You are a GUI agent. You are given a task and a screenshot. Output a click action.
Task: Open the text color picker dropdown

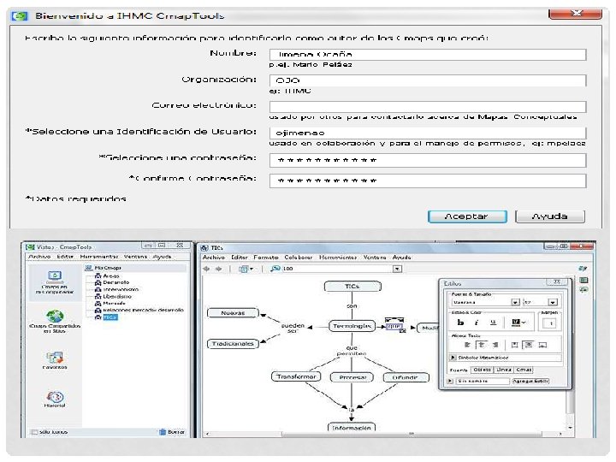(x=518, y=323)
